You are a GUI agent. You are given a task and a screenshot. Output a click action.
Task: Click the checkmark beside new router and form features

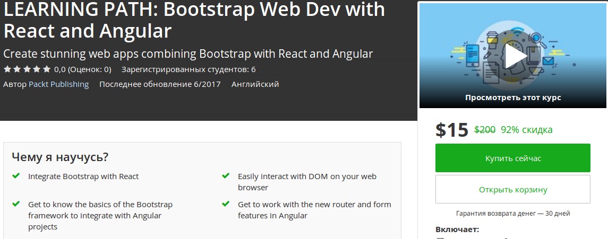pos(226,204)
